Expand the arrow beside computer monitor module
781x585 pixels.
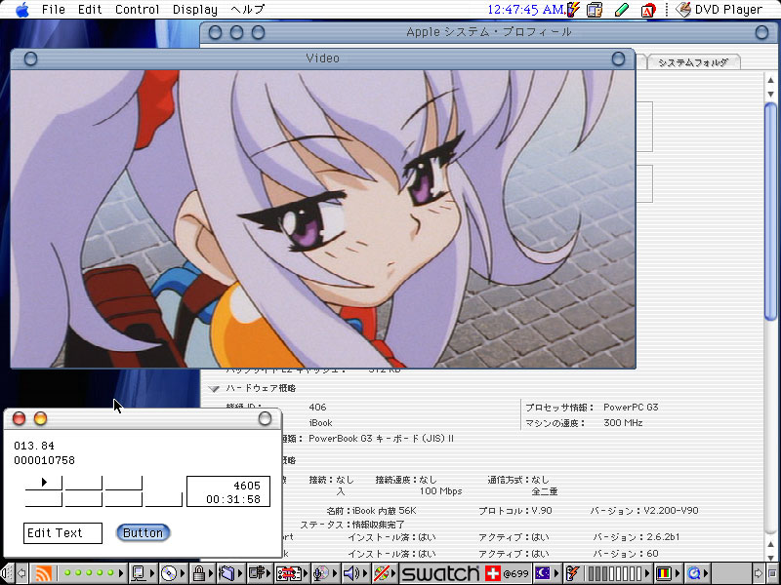pyautogui.click(x=152, y=573)
